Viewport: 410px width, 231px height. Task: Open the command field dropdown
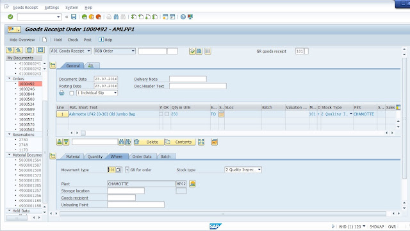tap(58, 17)
